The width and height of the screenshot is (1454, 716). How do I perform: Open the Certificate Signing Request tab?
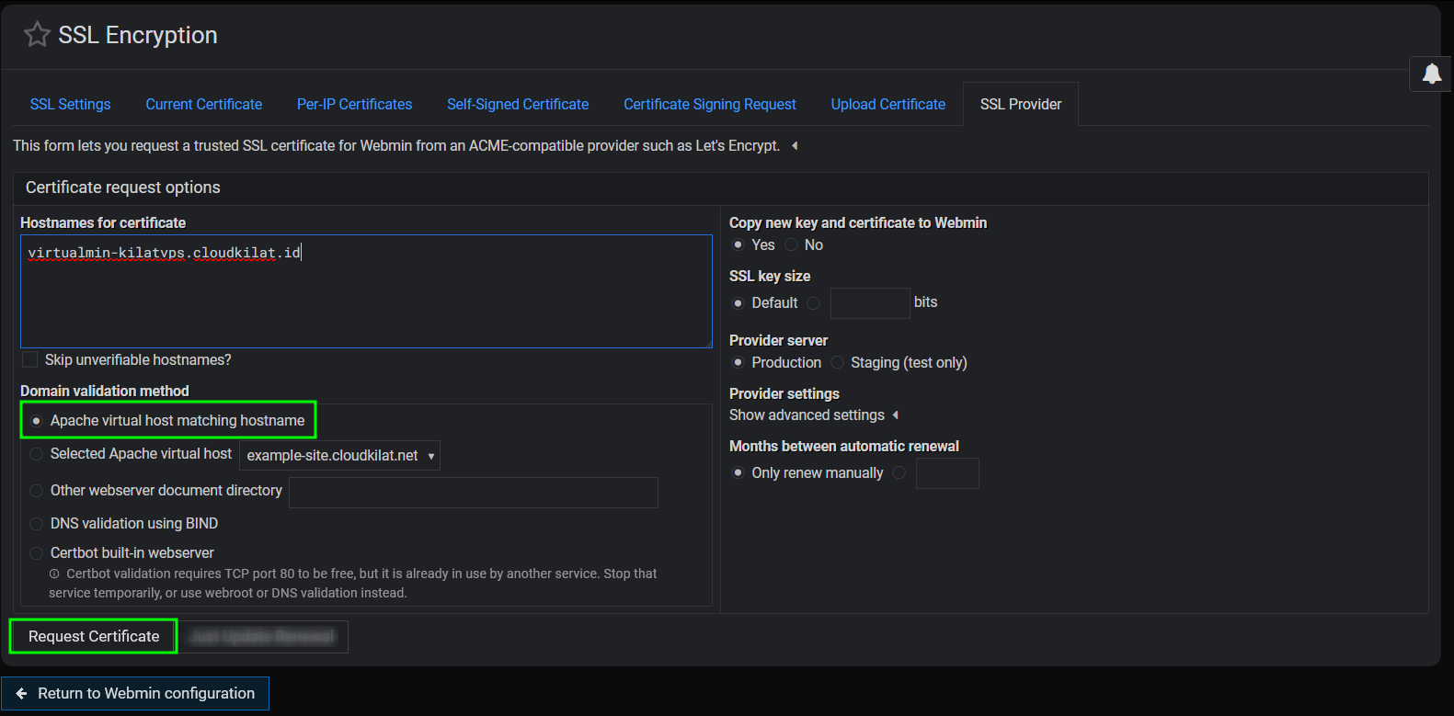tap(710, 105)
